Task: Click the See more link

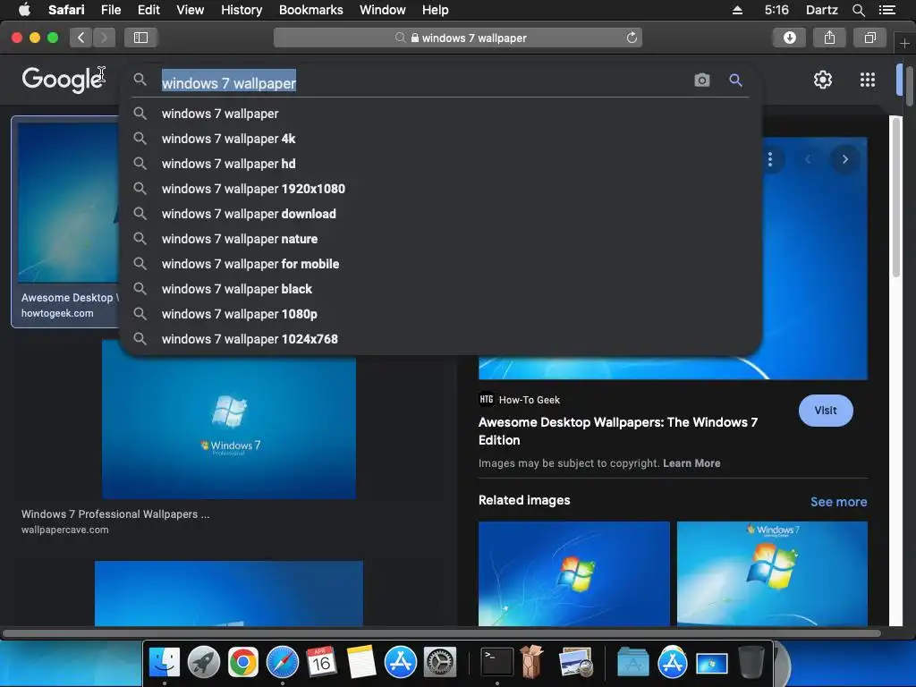Action: 838,502
